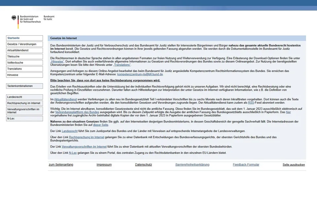Select Rechtsprechung im Internet sidebar item

tap(24, 103)
